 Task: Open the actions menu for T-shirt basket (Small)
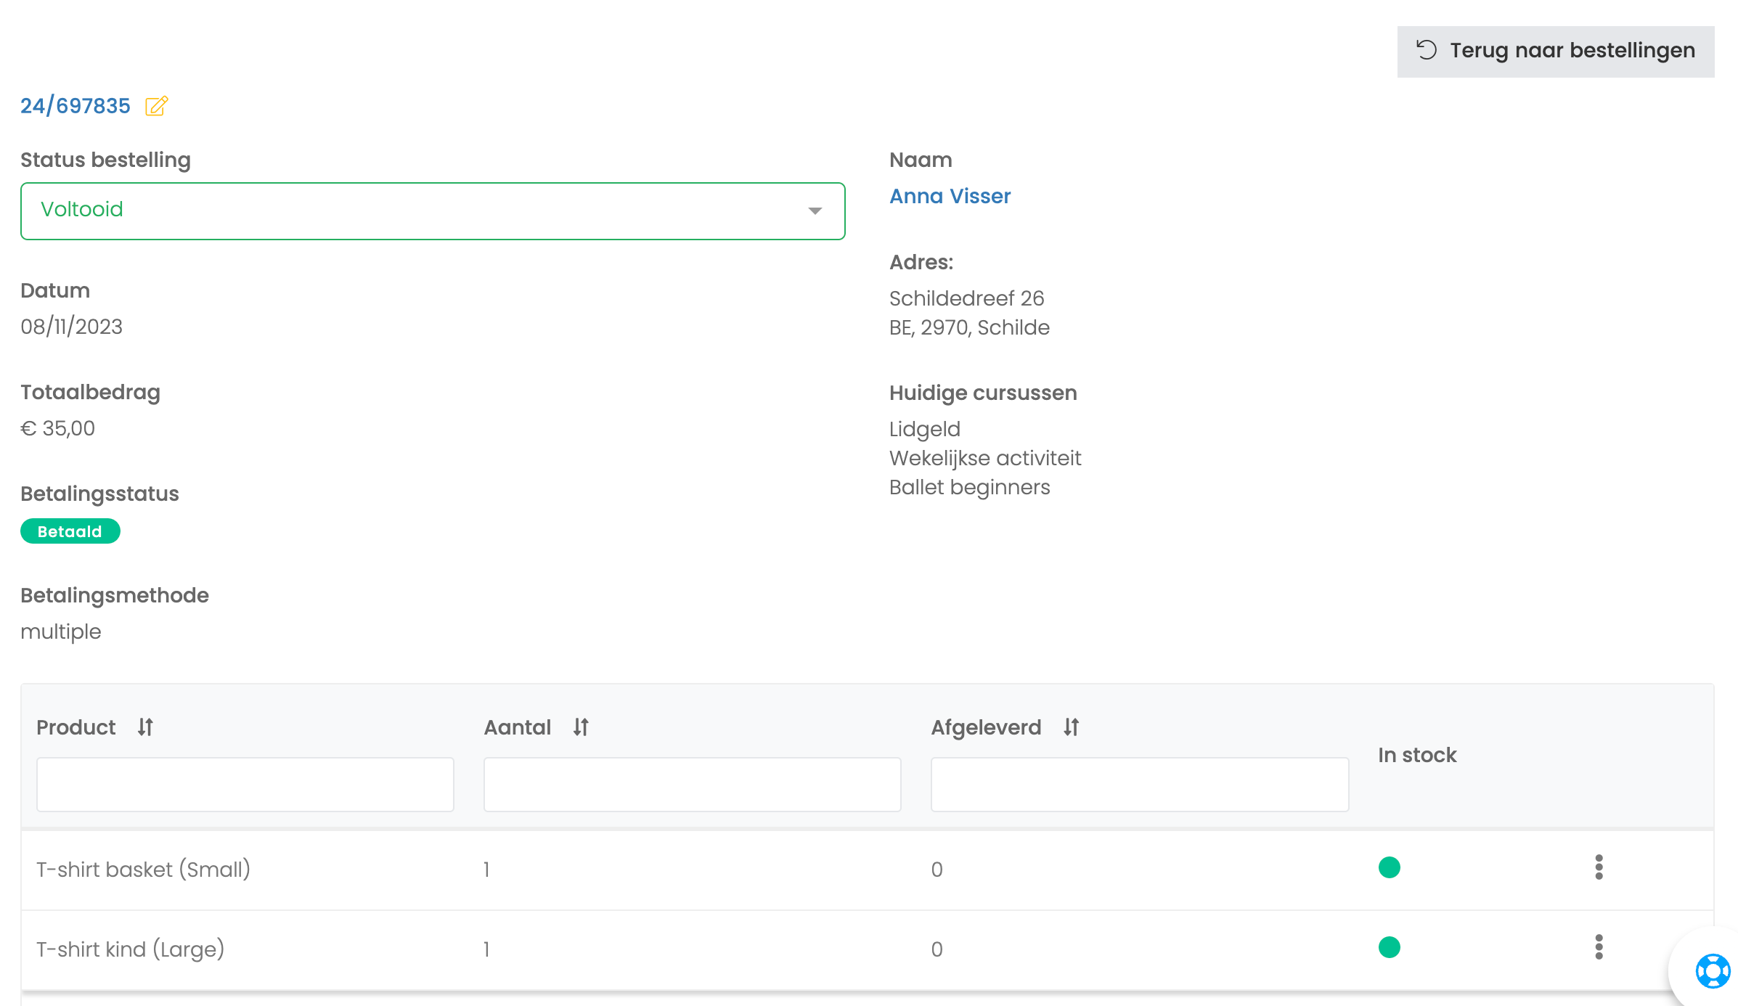(1599, 867)
